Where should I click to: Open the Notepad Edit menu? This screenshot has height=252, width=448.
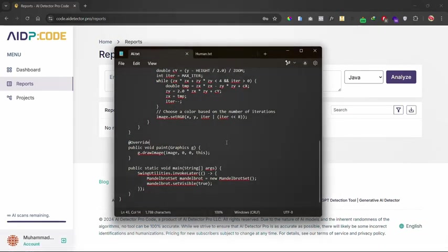point(136,64)
